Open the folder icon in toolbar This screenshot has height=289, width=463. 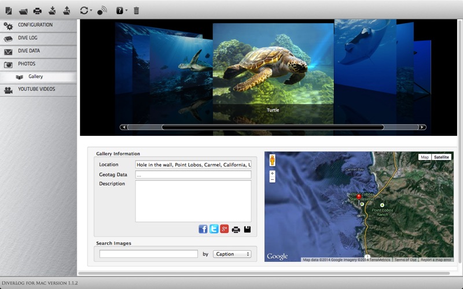[23, 10]
